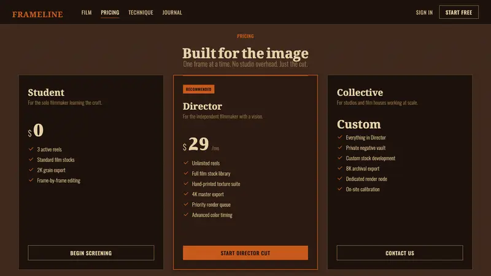This screenshot has height=276, width=491.
Task: Click the $29 Director price
Action: coord(196,144)
